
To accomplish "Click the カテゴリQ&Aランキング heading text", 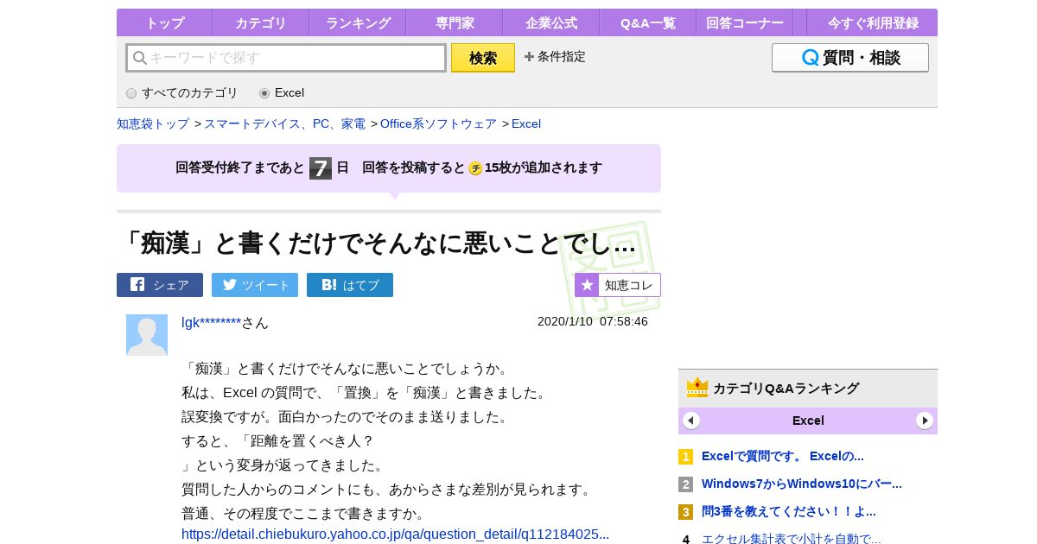I will [786, 389].
